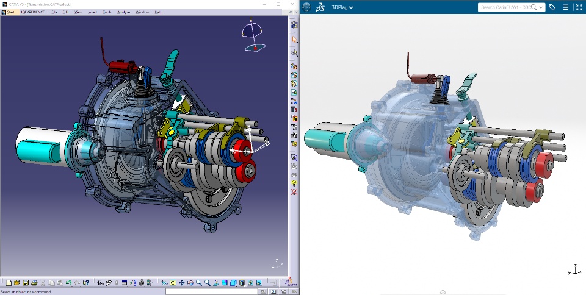Open the View Mode shading icon
This screenshot has height=295, width=586.
click(242, 283)
